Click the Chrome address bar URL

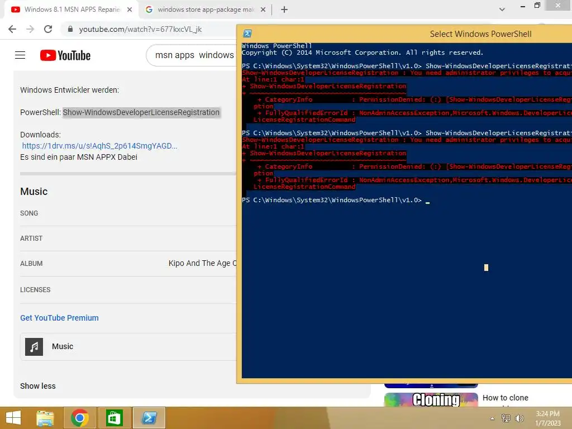tap(140, 29)
